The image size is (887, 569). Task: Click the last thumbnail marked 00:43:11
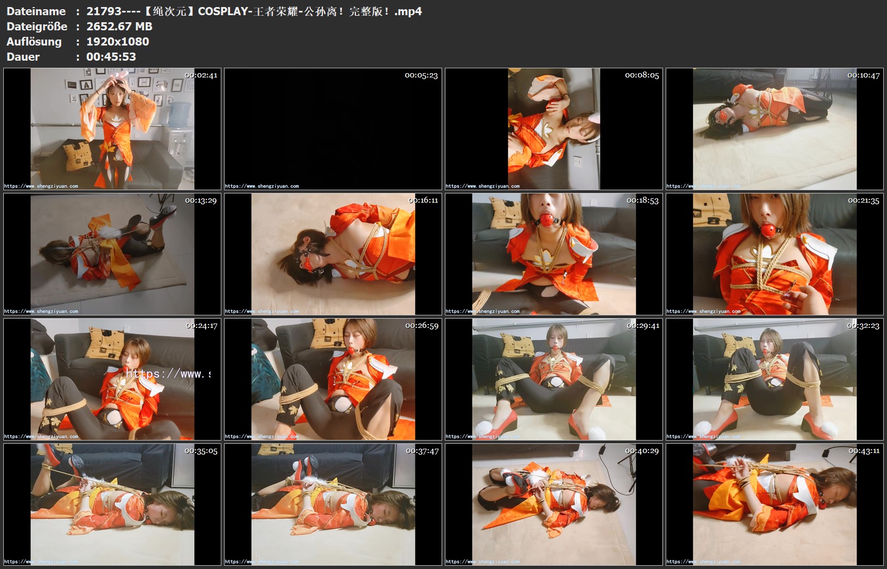click(775, 505)
